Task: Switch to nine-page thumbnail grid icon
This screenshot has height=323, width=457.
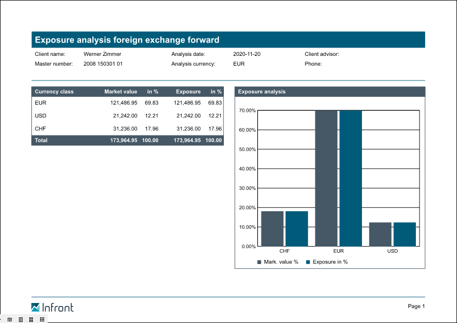Action: pyautogui.click(x=42, y=319)
